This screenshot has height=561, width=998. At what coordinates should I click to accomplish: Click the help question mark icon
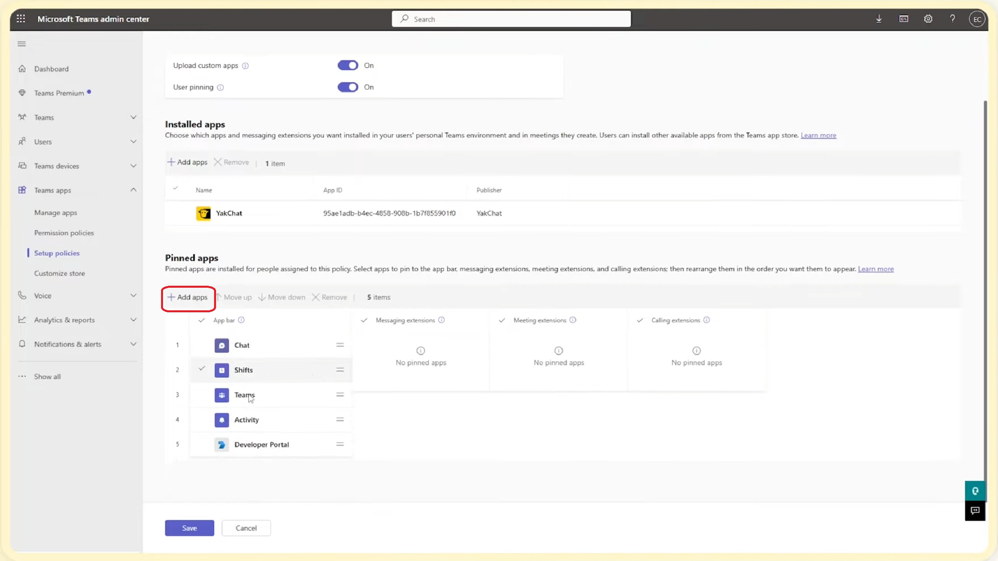[x=952, y=19]
